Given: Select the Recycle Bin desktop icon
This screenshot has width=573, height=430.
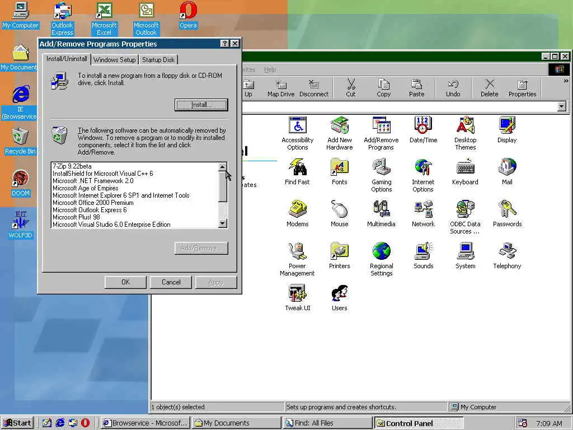Looking at the screenshot, I should pos(20,142).
